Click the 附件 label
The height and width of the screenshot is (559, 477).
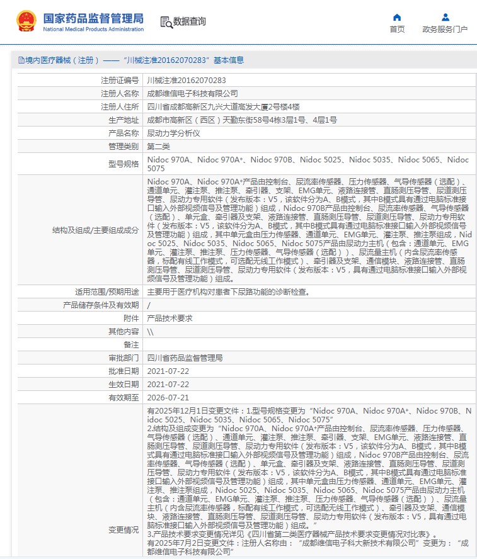click(x=131, y=319)
